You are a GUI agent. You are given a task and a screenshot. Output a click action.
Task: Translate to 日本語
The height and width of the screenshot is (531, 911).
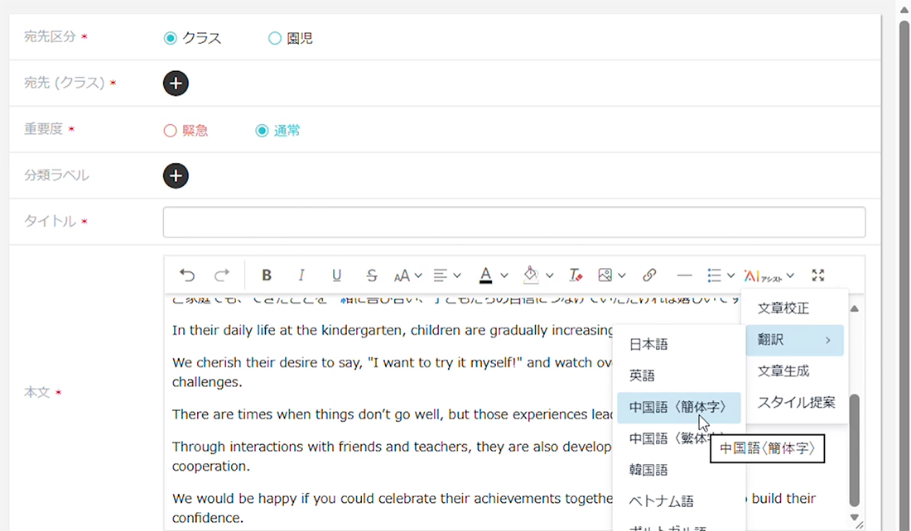click(x=678, y=345)
